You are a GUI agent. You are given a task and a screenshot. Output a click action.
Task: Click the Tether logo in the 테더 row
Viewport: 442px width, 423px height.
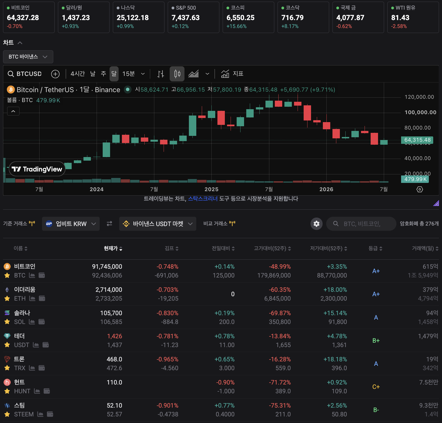(7, 336)
